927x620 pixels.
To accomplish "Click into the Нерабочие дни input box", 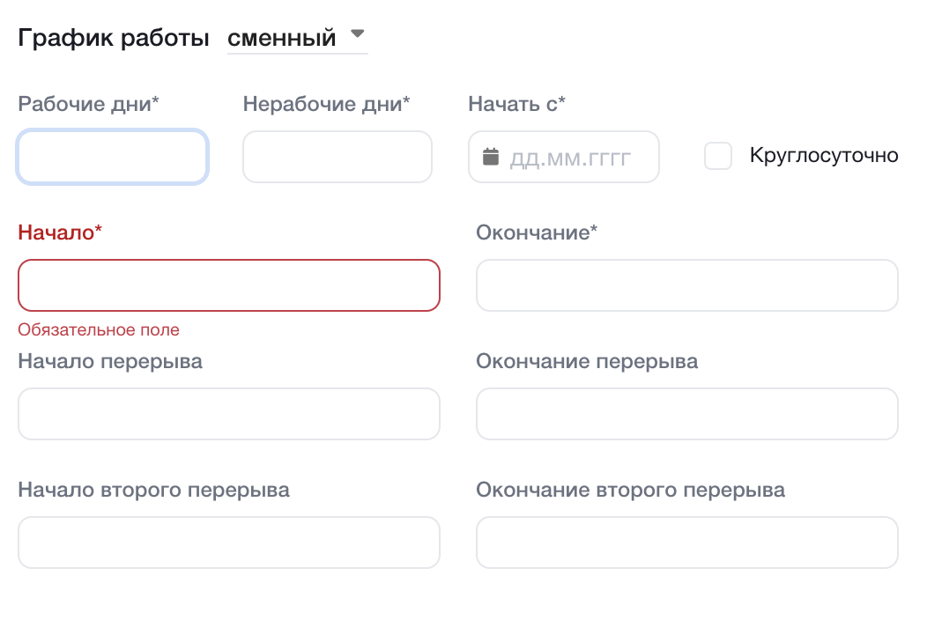I will point(337,157).
